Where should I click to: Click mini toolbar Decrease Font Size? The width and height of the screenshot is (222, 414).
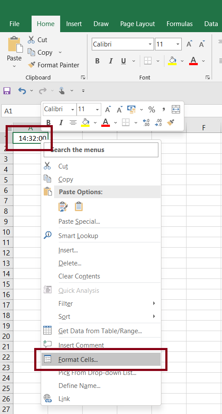[x=120, y=109]
